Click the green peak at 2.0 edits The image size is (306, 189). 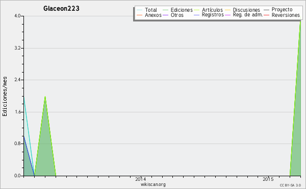[x=45, y=97]
